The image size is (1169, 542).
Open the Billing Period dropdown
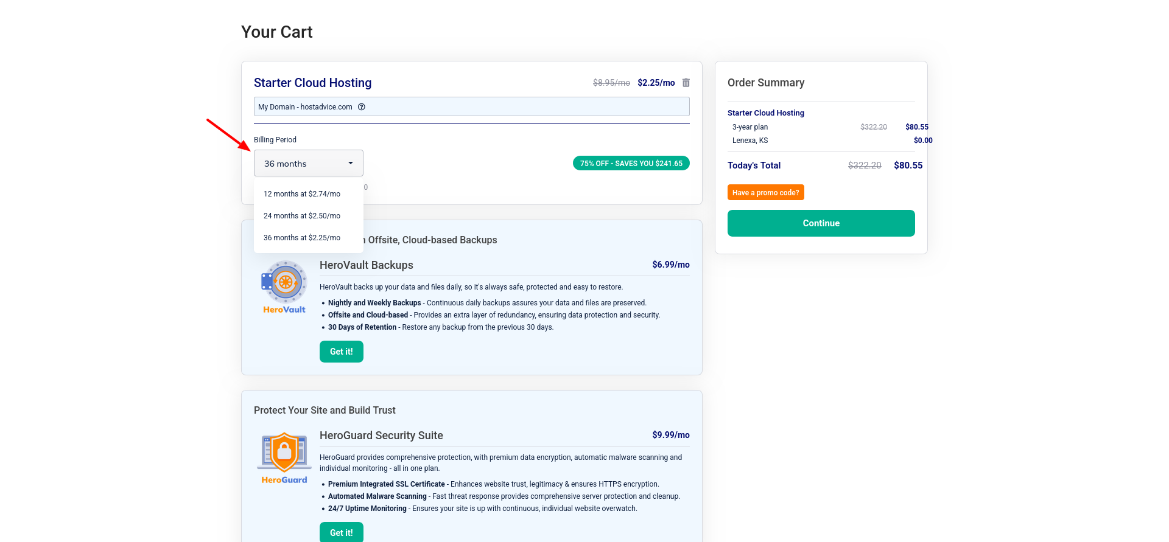(x=309, y=163)
